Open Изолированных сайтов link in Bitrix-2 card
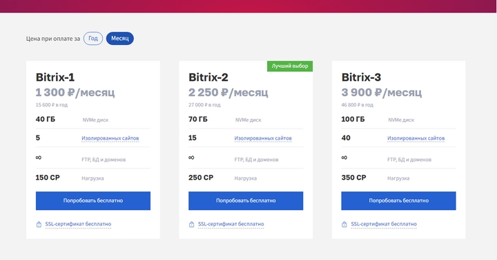This screenshot has height=260, width=497. (x=263, y=138)
